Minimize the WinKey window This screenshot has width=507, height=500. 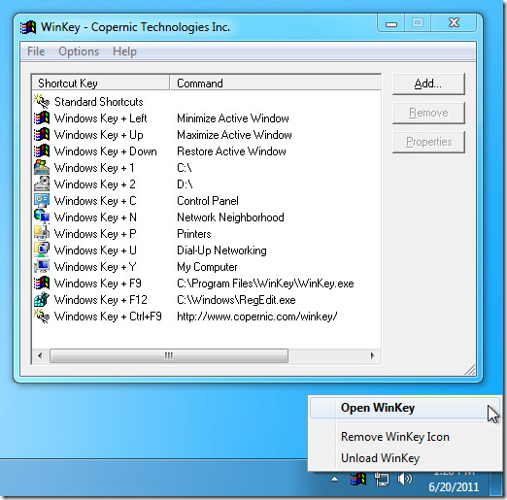coord(391,23)
